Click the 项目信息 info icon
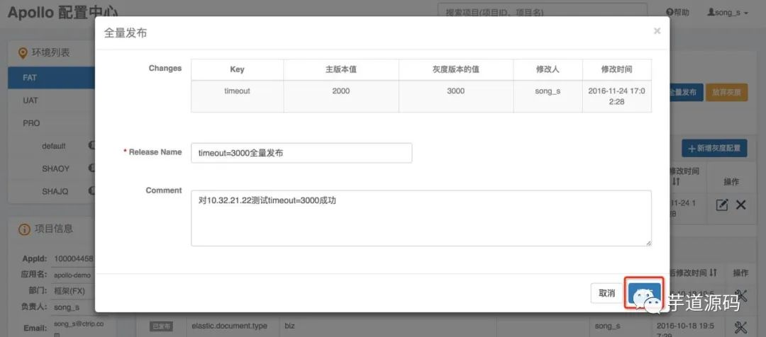Image resolution: width=766 pixels, height=337 pixels. (24, 229)
